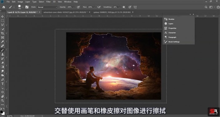The image size is (220, 117).
Task: Click the background color swatch
Action: click(x=4, y=114)
